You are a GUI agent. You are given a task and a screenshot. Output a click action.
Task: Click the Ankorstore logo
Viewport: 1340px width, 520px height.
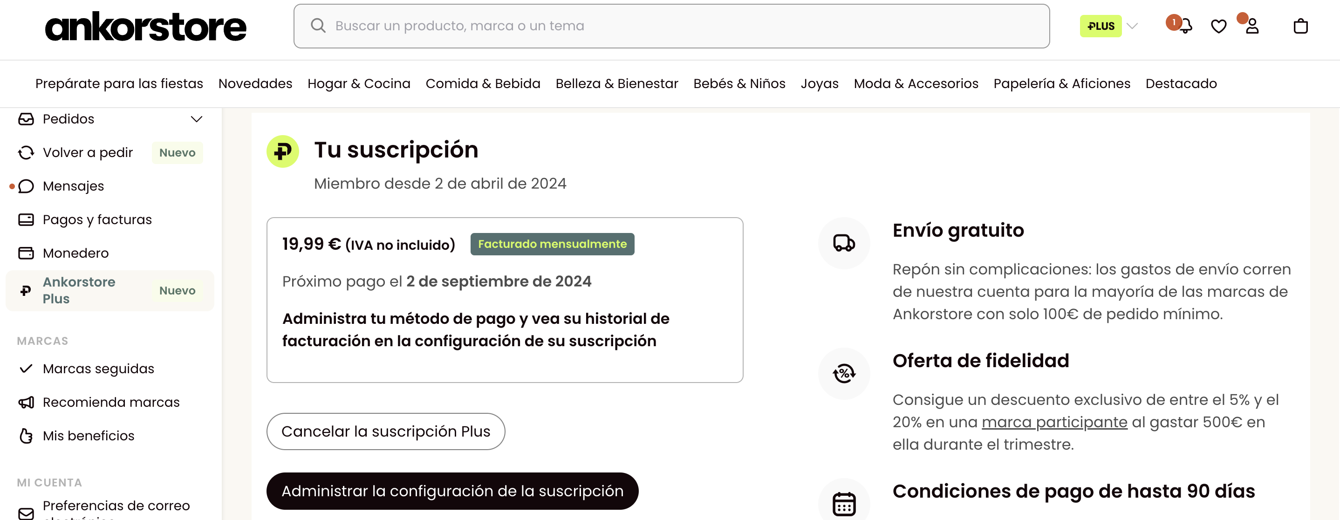tap(145, 27)
